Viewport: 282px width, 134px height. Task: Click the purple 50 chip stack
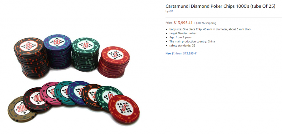coord(57,52)
